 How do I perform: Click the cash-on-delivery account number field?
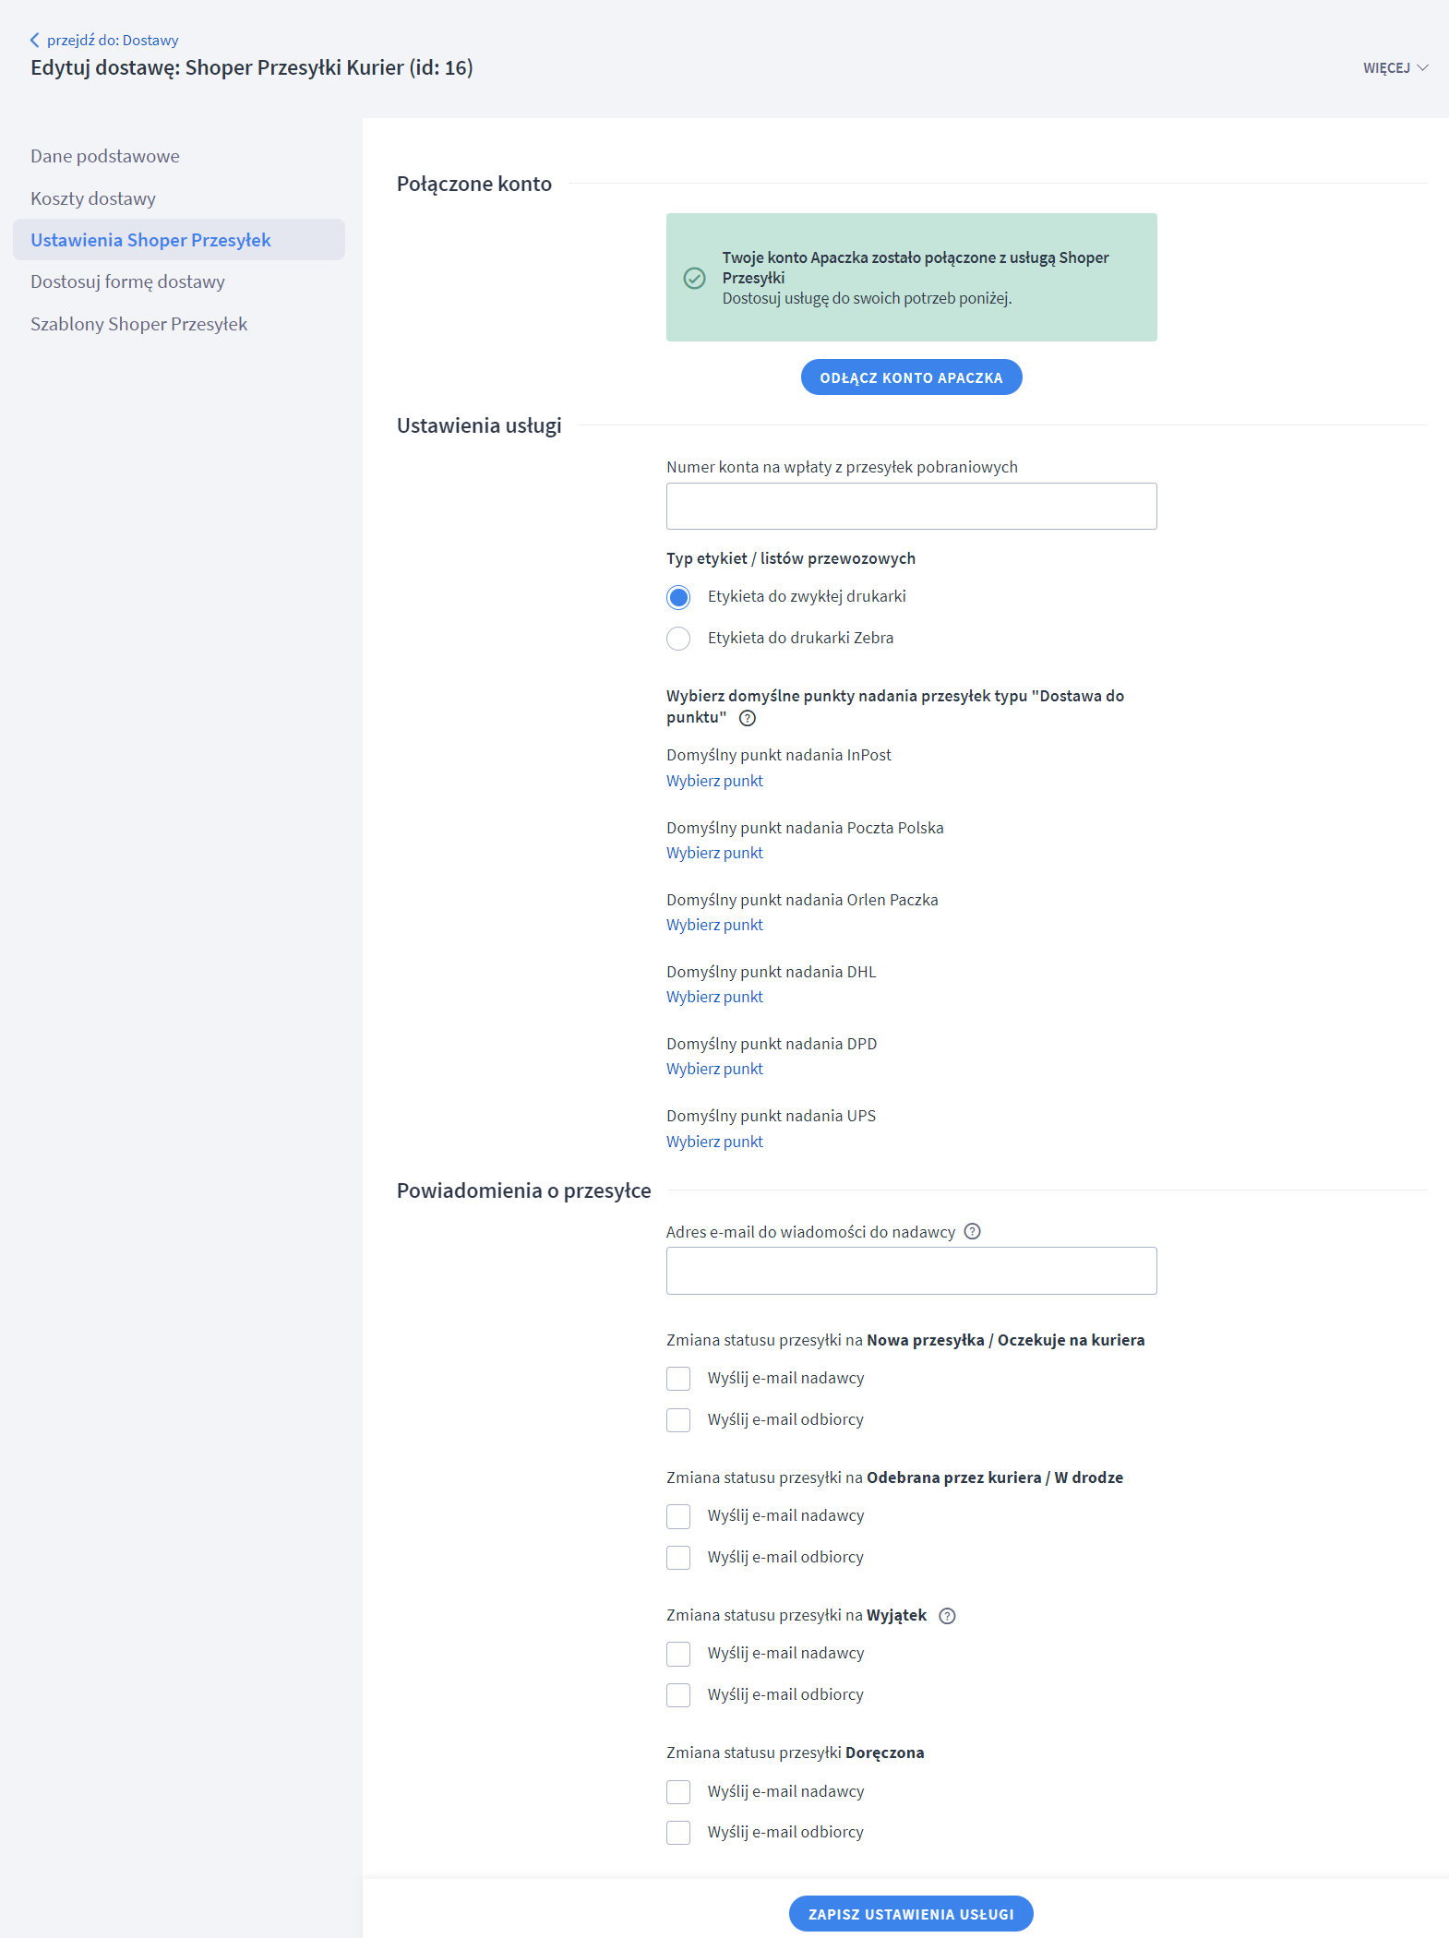[x=911, y=507]
